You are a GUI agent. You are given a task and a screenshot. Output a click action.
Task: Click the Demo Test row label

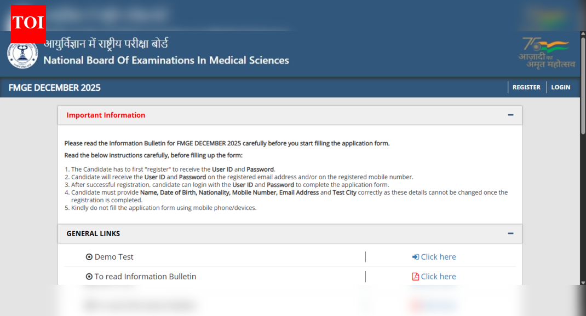point(114,256)
